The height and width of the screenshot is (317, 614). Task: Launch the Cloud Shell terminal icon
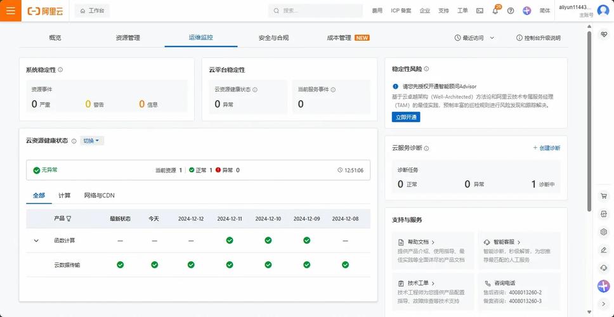(x=480, y=11)
